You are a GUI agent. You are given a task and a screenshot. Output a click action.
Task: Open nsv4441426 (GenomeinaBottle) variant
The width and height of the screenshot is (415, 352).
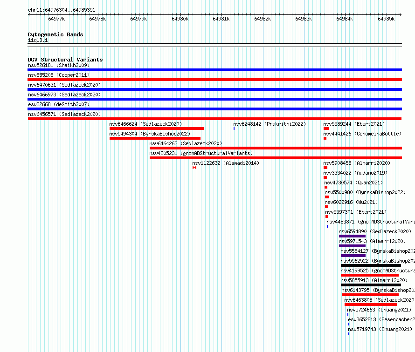[362, 134]
